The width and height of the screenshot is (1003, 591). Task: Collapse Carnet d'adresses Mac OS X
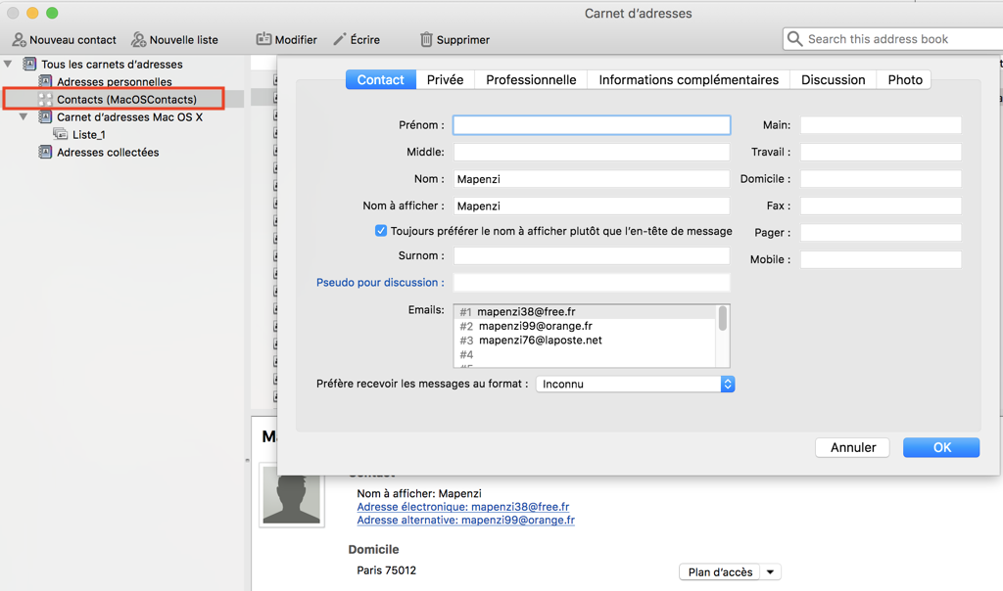click(24, 117)
